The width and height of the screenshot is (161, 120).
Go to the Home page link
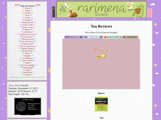click(x=27, y=8)
